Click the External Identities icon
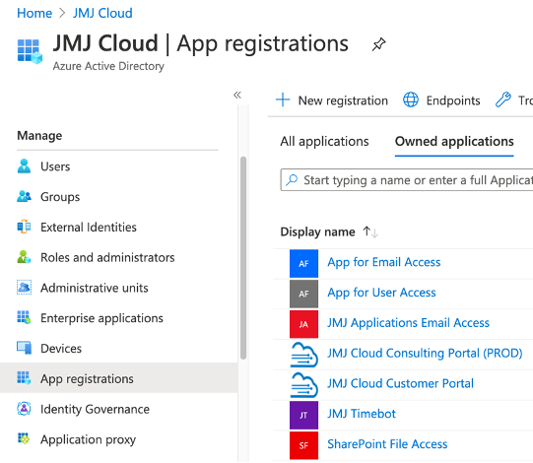The width and height of the screenshot is (533, 463). click(x=24, y=227)
